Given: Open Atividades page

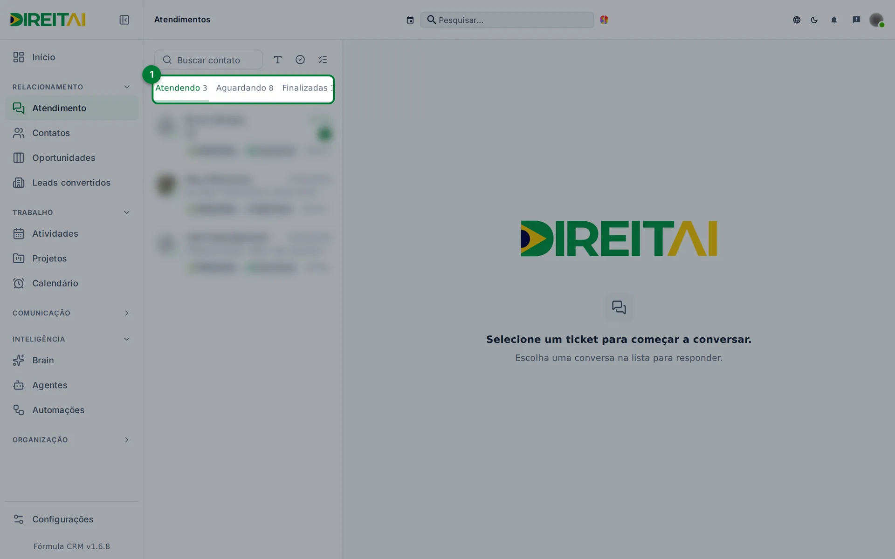Looking at the screenshot, I should (x=72, y=233).
